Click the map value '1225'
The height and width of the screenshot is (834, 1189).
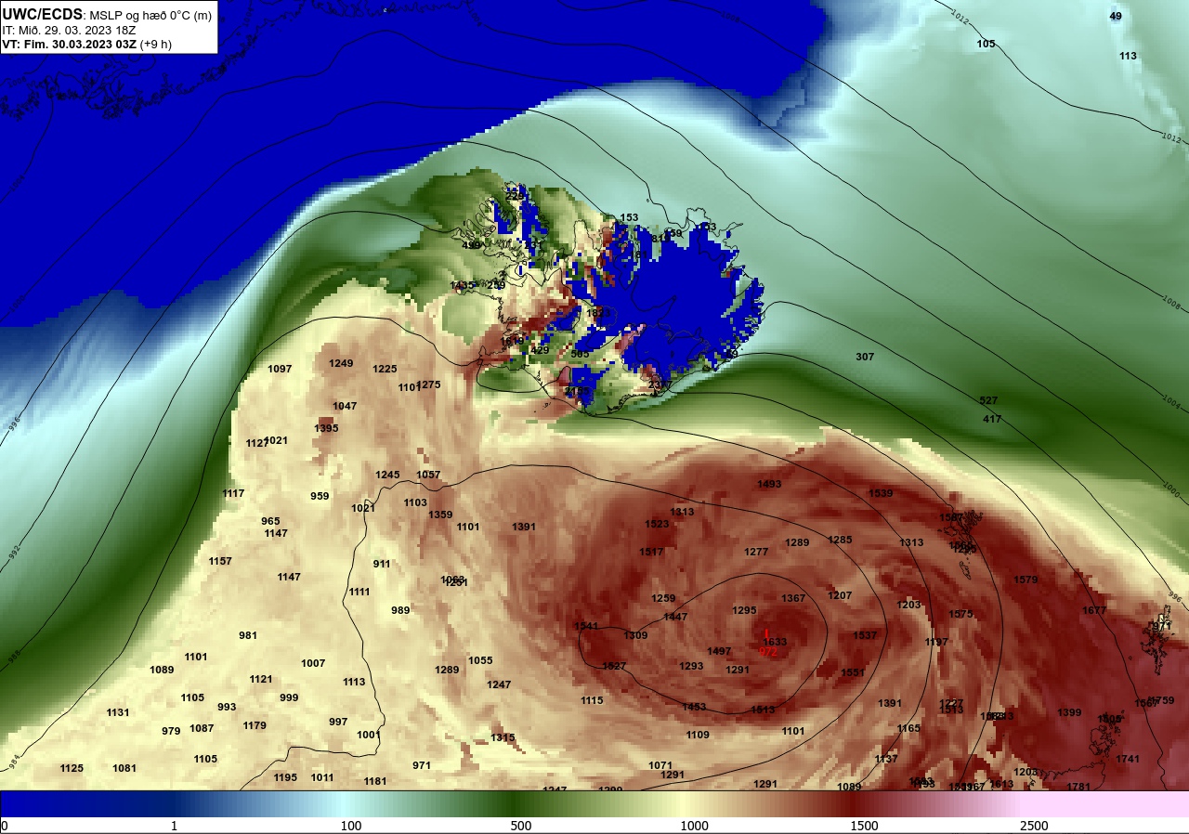click(x=385, y=369)
